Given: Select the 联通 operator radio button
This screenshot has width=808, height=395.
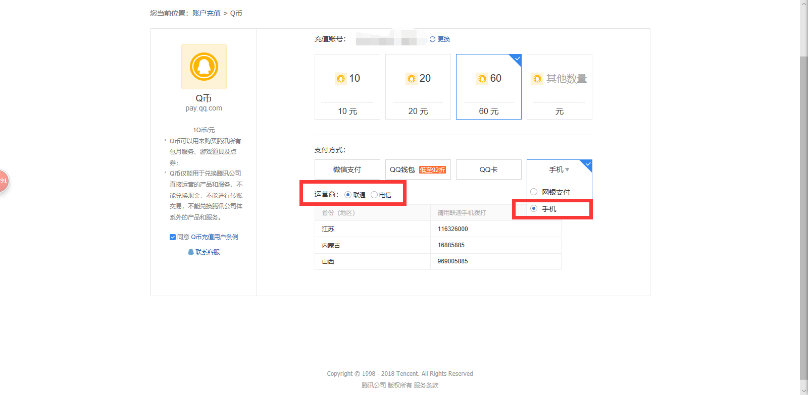Looking at the screenshot, I should (348, 195).
